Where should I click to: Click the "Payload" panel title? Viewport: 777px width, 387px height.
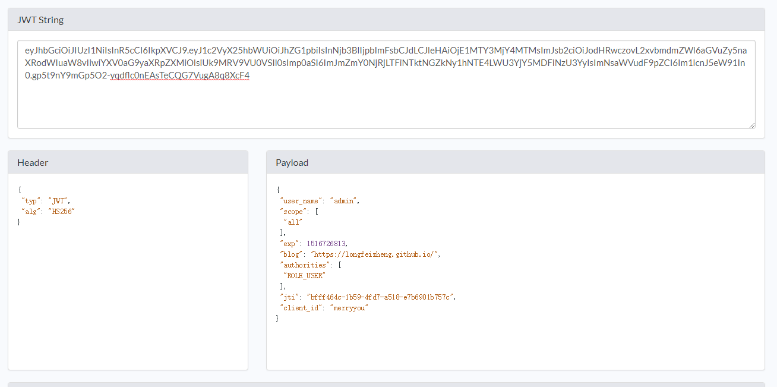(292, 162)
